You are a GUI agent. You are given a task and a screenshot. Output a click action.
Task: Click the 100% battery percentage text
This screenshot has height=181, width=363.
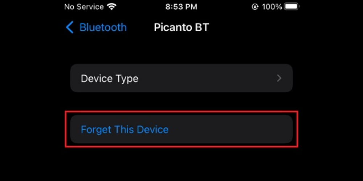click(x=272, y=7)
